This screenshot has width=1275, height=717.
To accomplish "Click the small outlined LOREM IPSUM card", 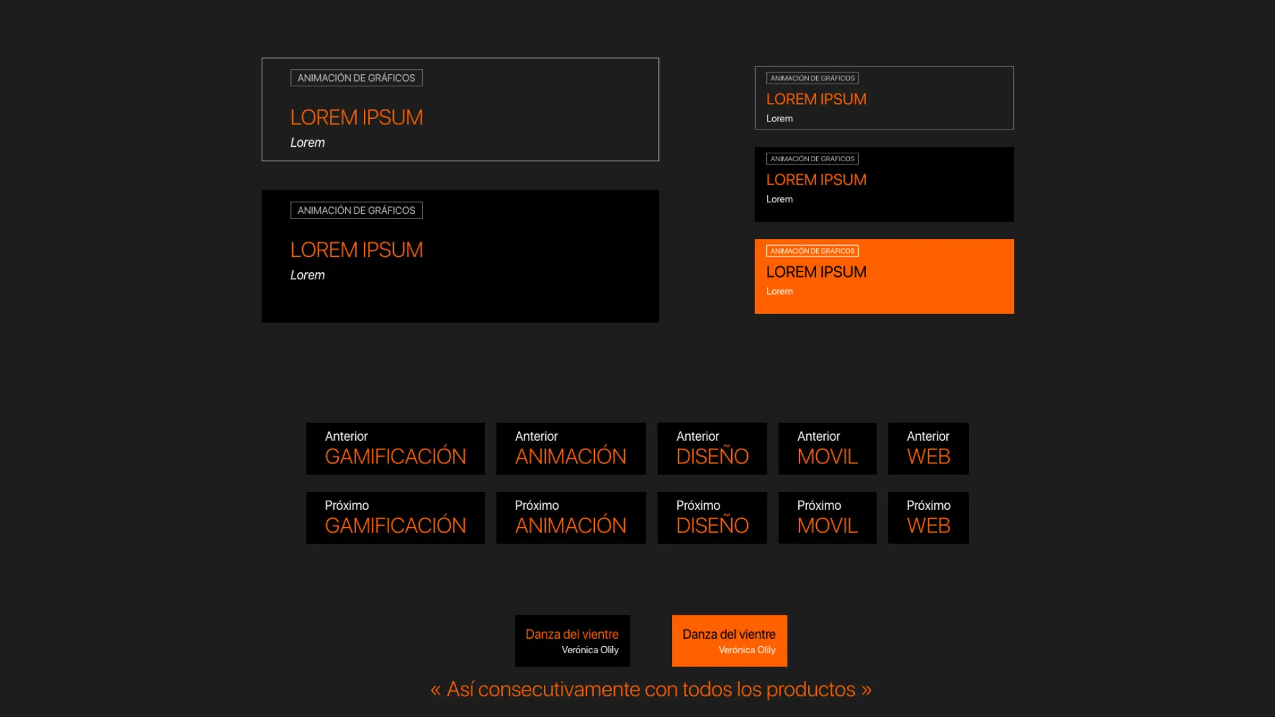I will (x=884, y=98).
